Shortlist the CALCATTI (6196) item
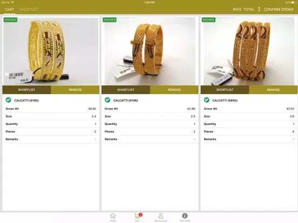 pos(126,90)
